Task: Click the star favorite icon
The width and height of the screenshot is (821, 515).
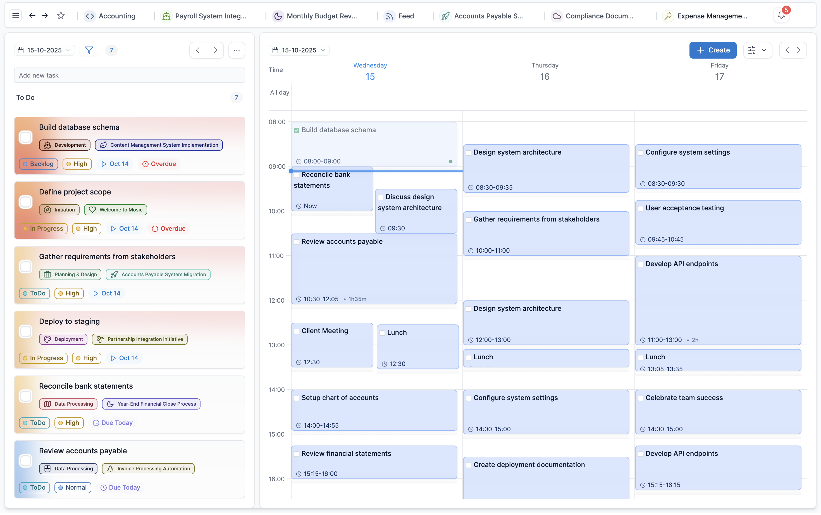Action: pos(61,16)
